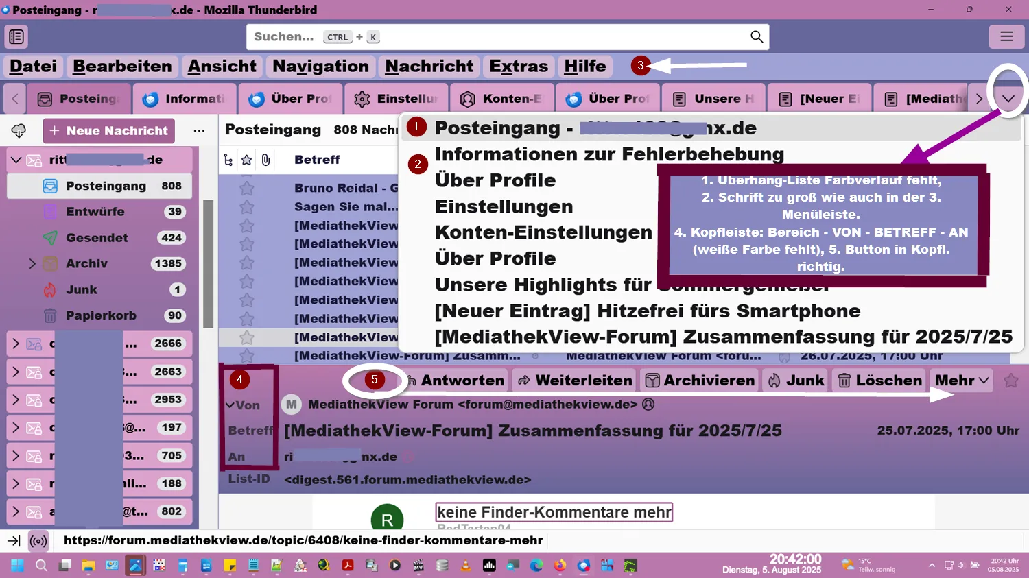Open the Mehr dropdown menu
Viewport: 1029px width, 578px height.
[x=962, y=381]
